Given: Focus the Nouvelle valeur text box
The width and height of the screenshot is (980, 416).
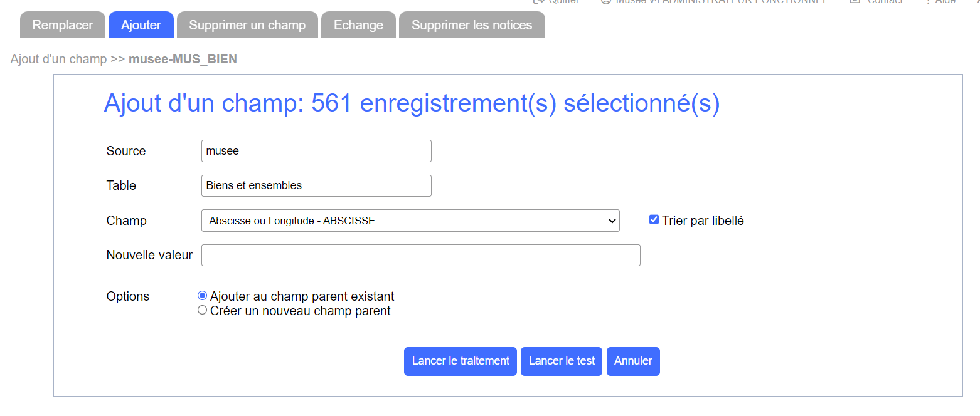Looking at the screenshot, I should (421, 255).
